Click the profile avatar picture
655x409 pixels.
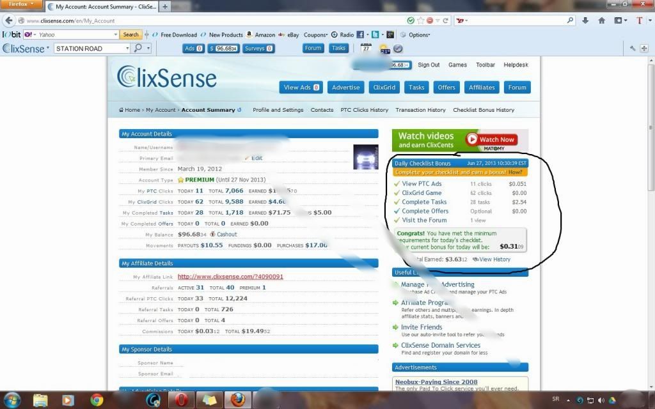[x=365, y=157]
